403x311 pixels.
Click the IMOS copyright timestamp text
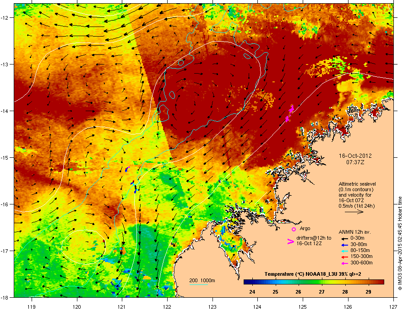400,243
